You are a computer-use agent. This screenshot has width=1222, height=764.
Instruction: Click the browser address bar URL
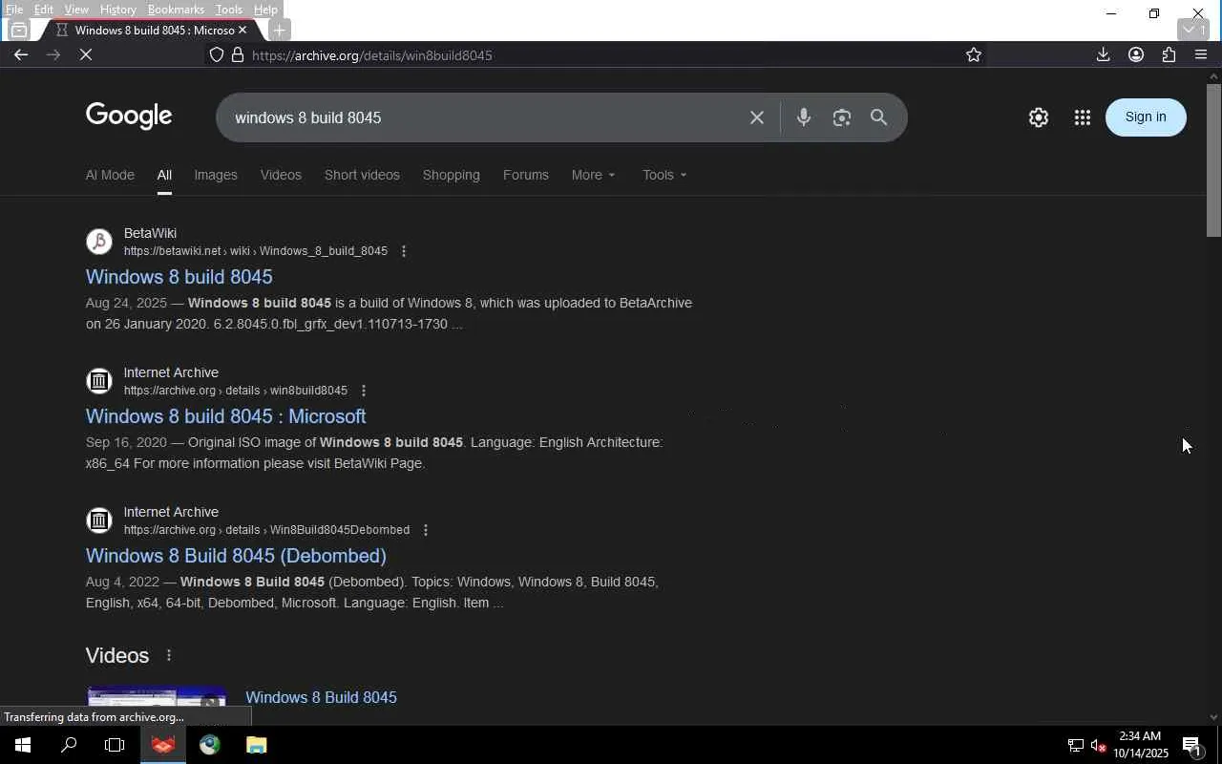(x=372, y=55)
